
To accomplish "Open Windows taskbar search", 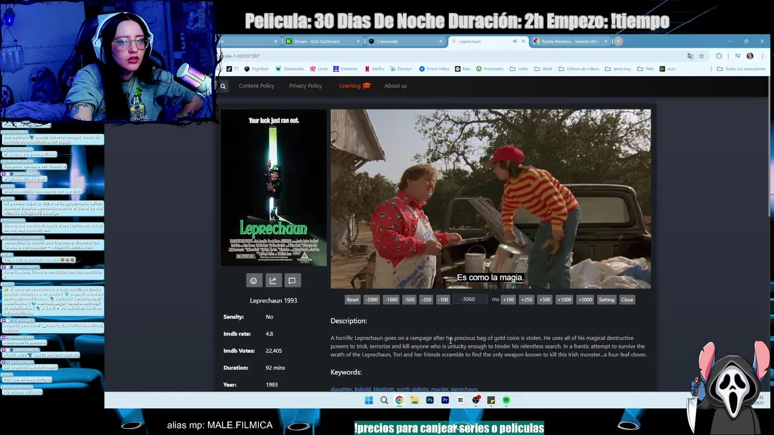I will (x=384, y=400).
